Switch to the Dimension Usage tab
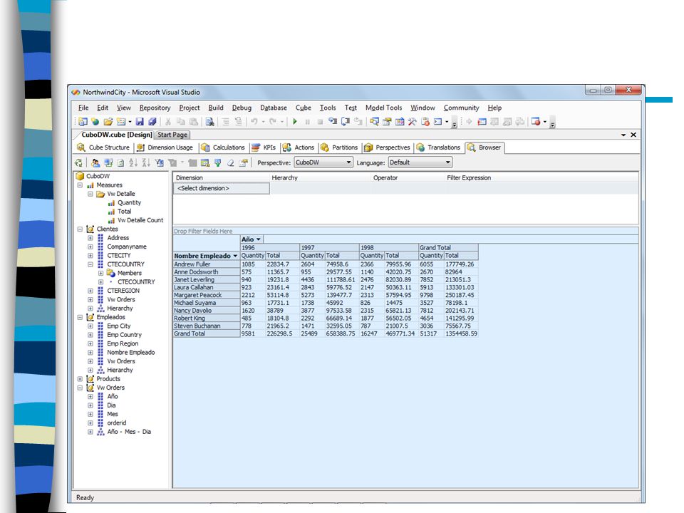This screenshot has height=513, width=684. (x=165, y=147)
